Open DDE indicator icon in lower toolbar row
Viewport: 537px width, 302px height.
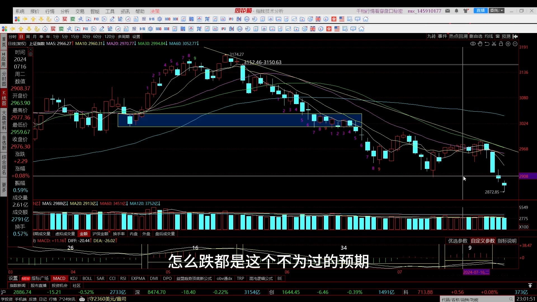click(x=167, y=29)
